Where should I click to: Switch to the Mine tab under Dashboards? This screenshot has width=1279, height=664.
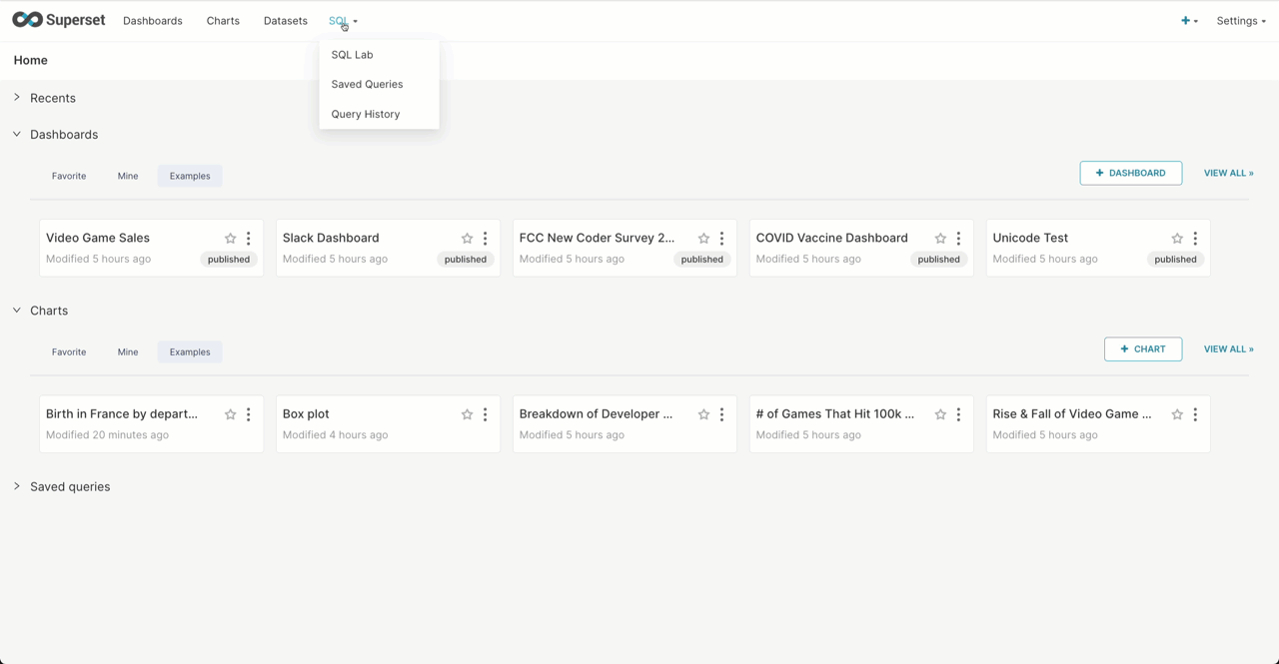128,176
